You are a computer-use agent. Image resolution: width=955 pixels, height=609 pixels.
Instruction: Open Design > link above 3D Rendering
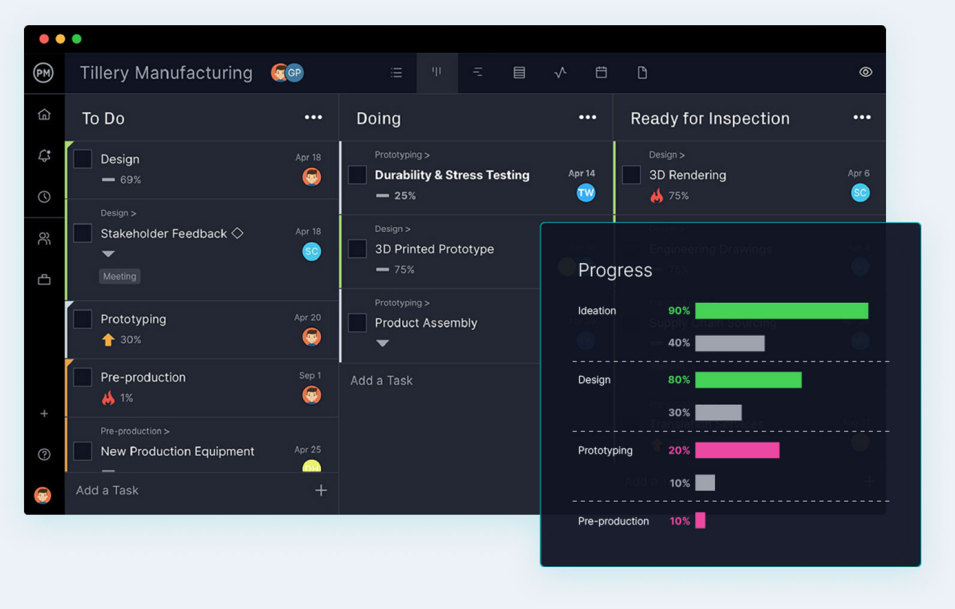coord(666,155)
